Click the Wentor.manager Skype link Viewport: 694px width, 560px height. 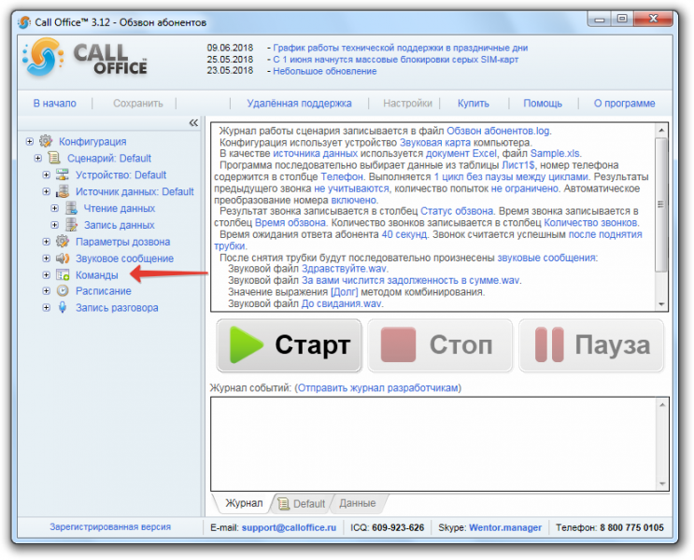[505, 527]
